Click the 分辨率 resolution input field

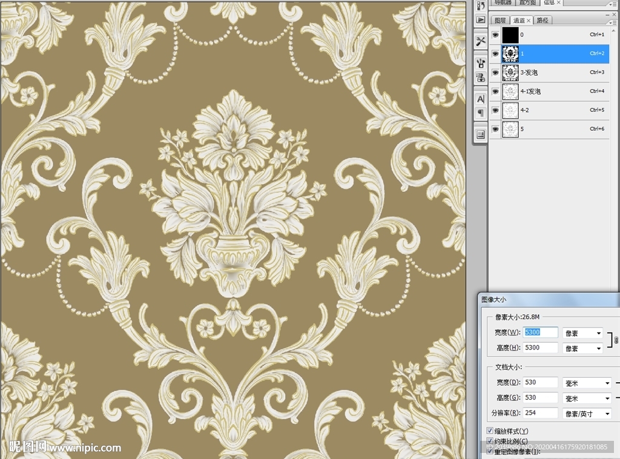tap(540, 413)
